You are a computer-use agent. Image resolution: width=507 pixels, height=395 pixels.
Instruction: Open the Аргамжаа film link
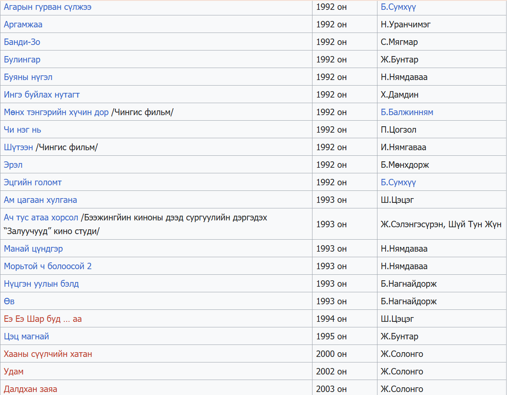23,24
